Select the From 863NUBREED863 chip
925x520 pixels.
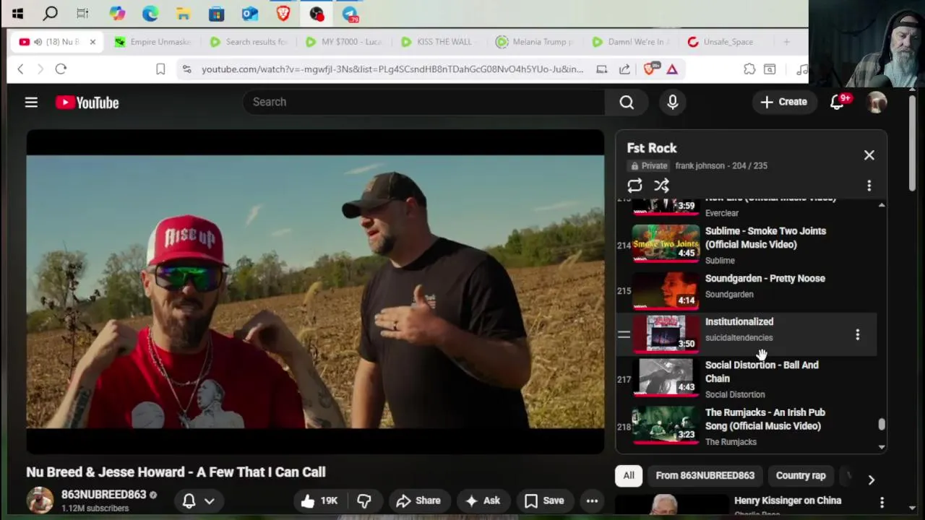(705, 475)
